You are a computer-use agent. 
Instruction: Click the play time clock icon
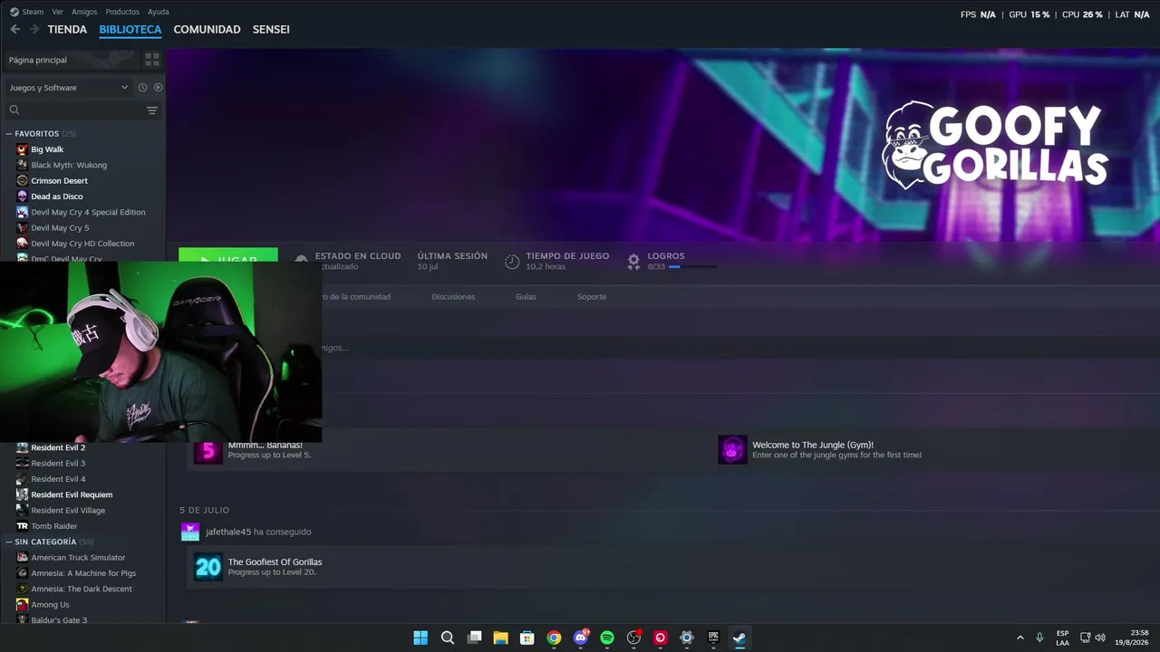pos(512,262)
